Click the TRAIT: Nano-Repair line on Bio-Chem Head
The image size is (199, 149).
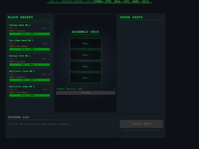click(19, 46)
